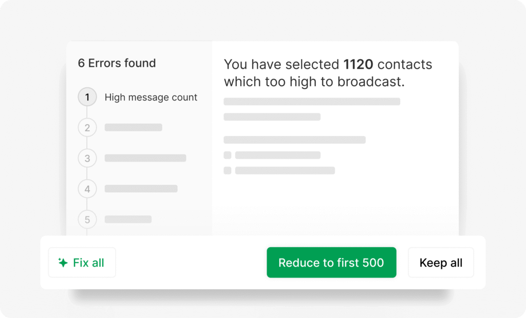526x318 pixels.
Task: Go to error step 5 circle
Action: point(87,220)
